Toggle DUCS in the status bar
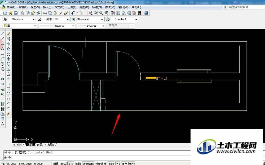Viewport: 265px width, 165px height. tap(111, 163)
